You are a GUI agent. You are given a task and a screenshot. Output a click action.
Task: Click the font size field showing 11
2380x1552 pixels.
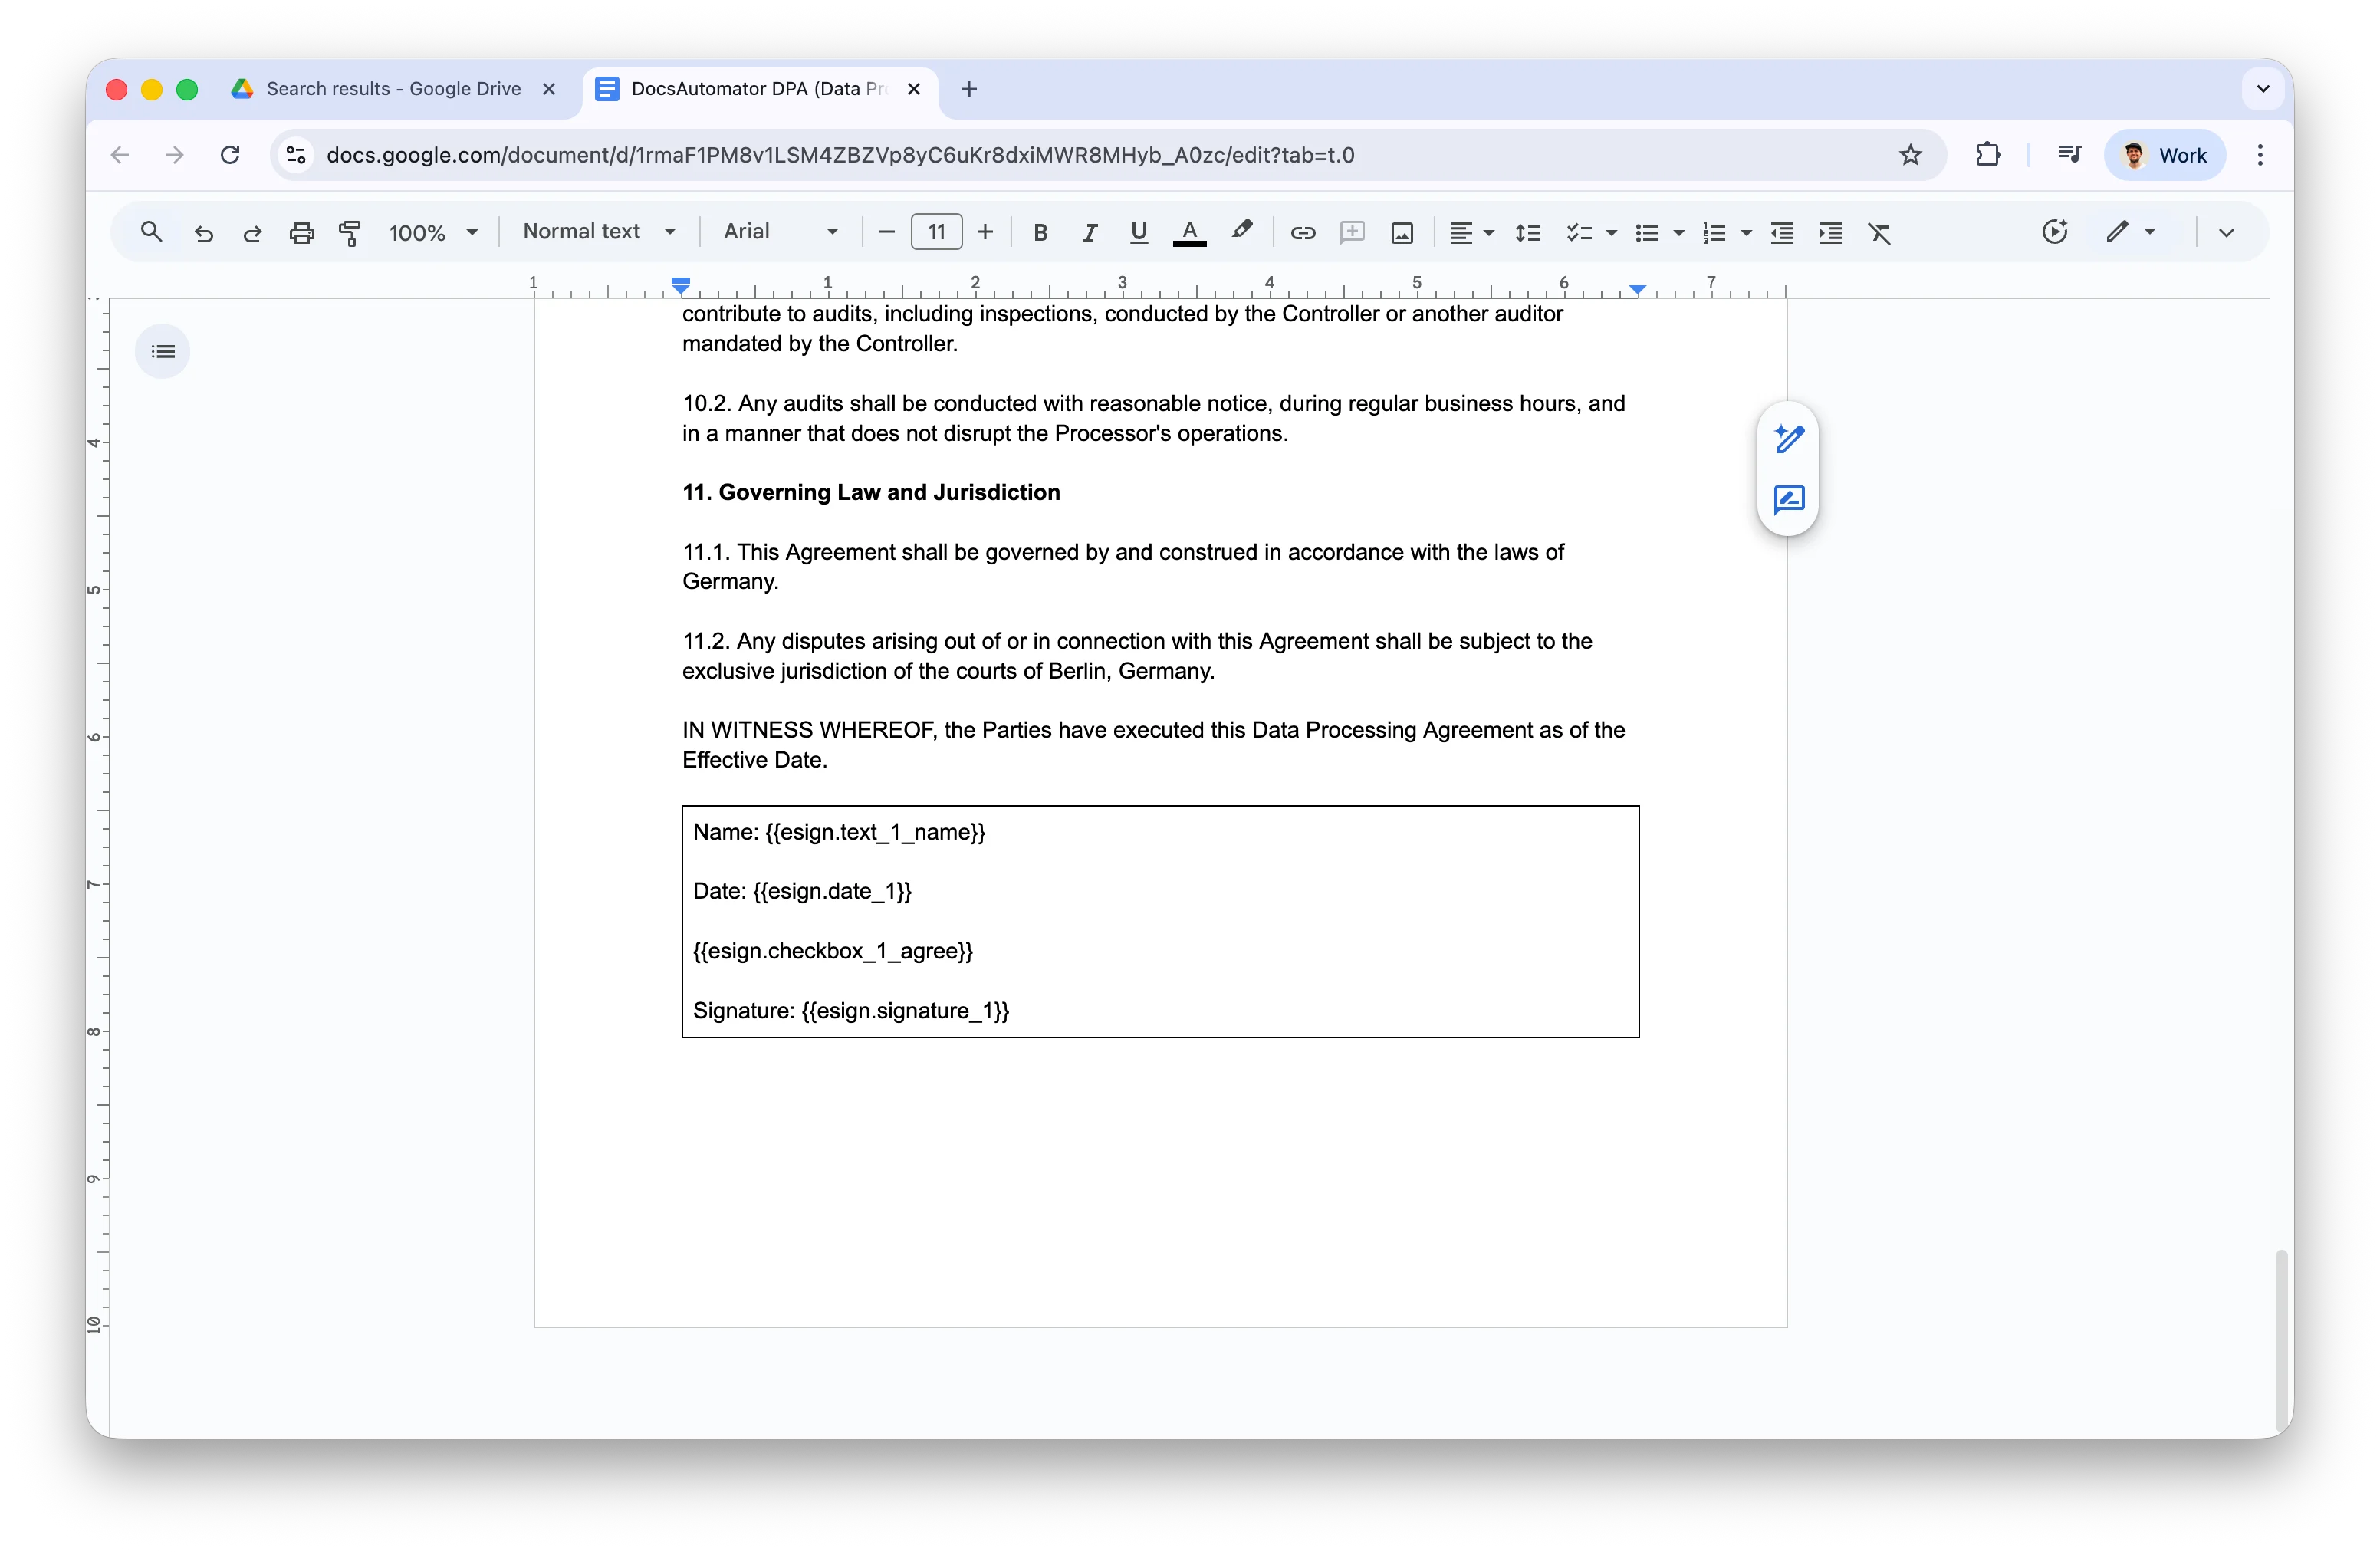click(936, 233)
